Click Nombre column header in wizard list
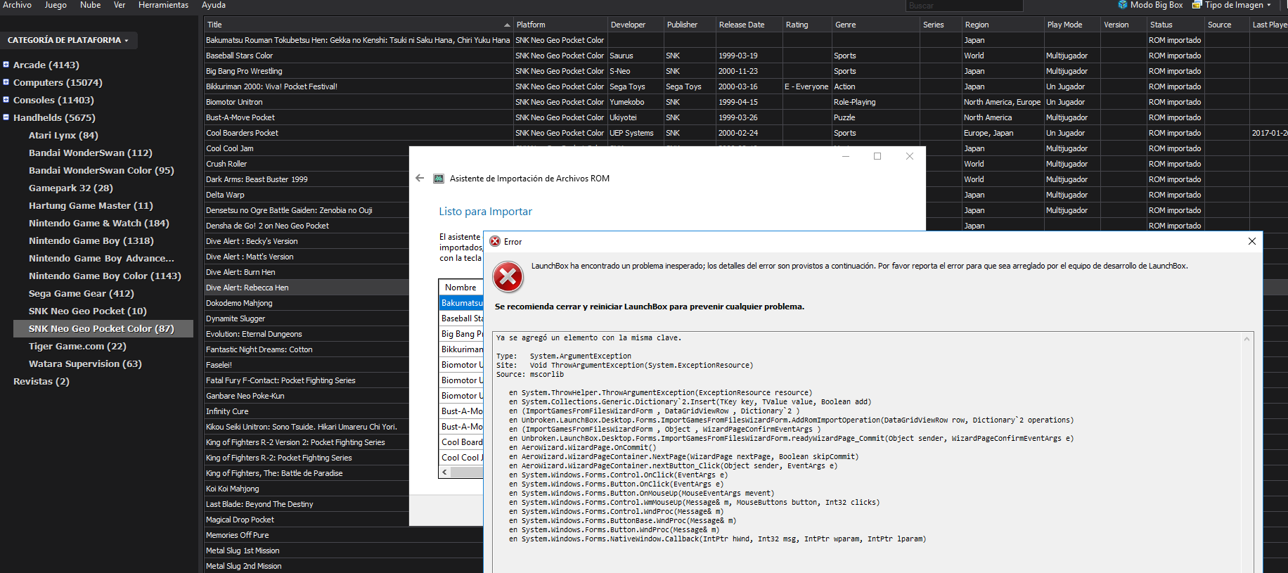The height and width of the screenshot is (573, 1288). [461, 288]
